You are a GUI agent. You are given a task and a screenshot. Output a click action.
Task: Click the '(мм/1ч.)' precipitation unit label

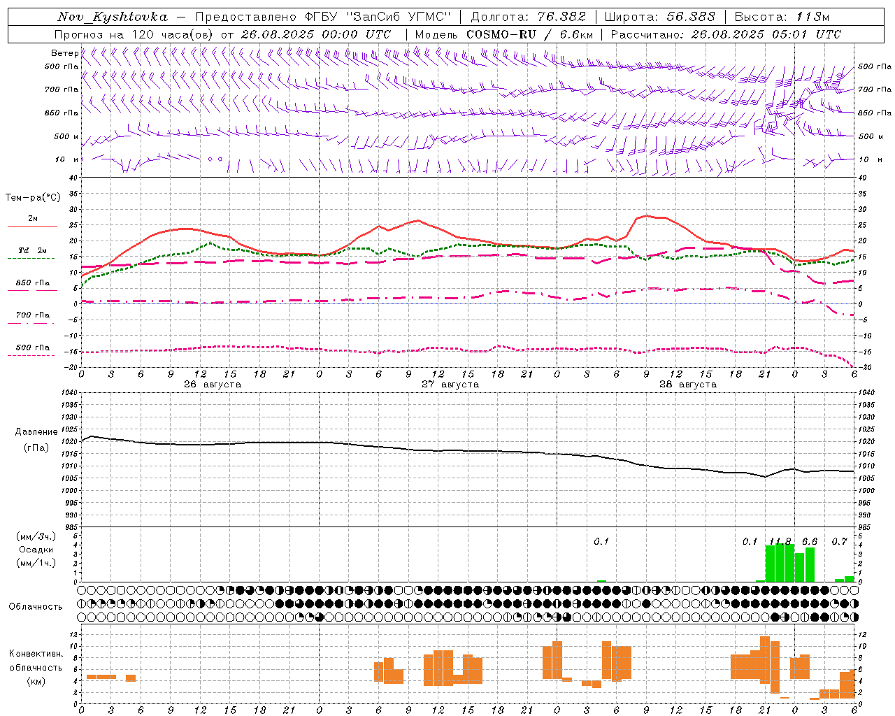pyautogui.click(x=36, y=563)
